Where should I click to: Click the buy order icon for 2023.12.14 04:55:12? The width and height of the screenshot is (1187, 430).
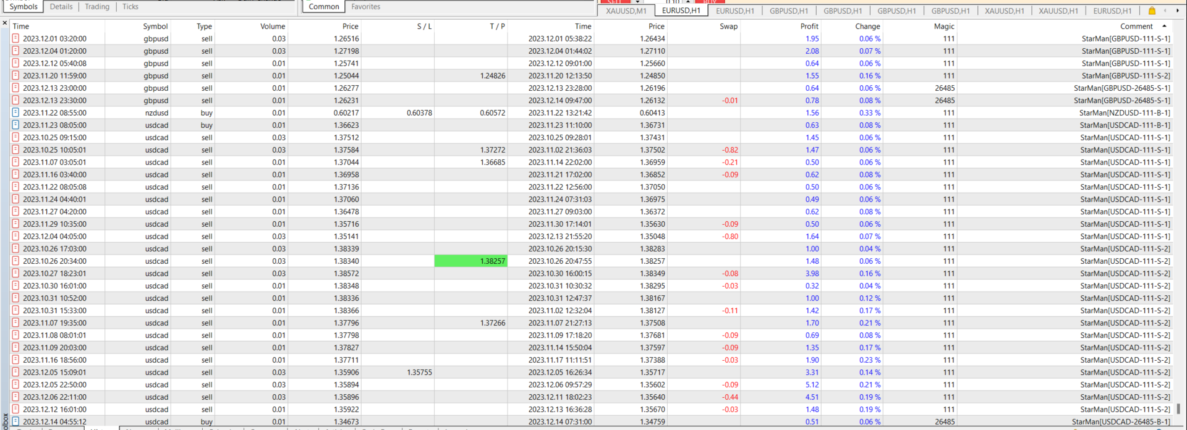point(15,421)
